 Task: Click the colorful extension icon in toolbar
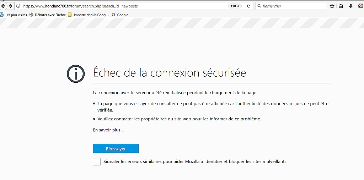pyautogui.click(x=360, y=6)
